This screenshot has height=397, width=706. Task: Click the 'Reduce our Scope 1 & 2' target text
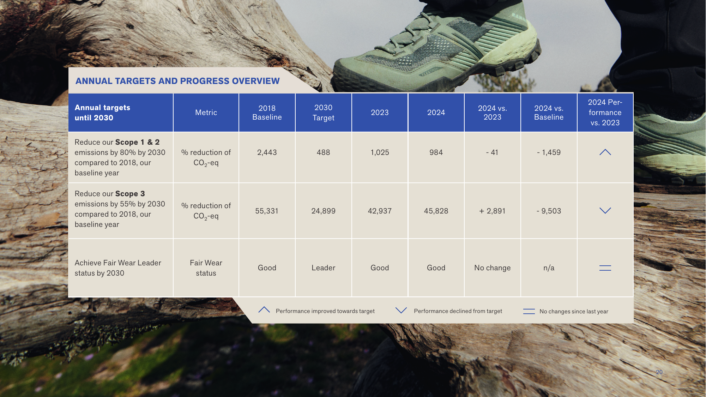coord(120,157)
